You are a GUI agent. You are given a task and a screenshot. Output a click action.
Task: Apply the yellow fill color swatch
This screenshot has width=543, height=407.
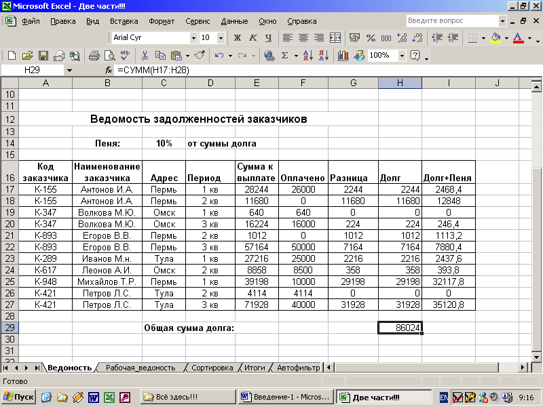pyautogui.click(x=495, y=38)
